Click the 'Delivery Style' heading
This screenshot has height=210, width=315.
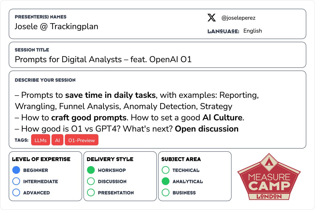point(110,159)
